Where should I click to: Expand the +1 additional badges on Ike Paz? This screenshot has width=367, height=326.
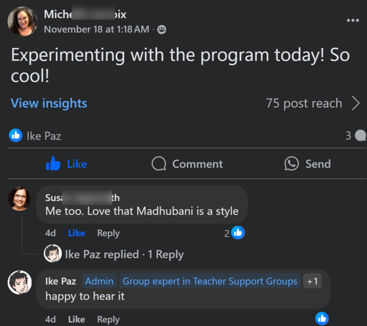[313, 281]
